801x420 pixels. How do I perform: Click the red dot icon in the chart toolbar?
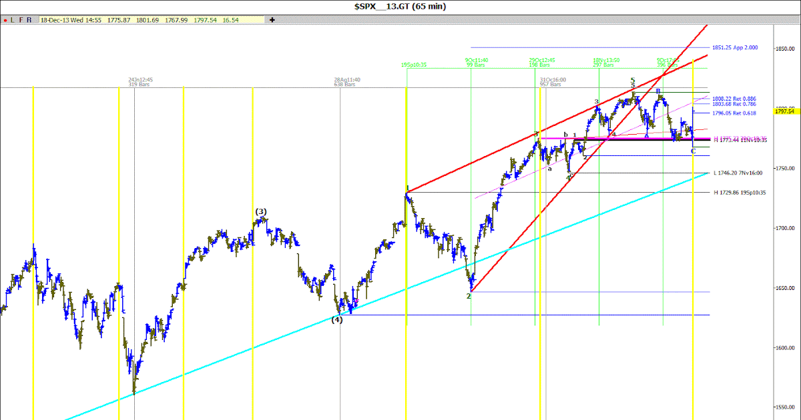click(5, 20)
